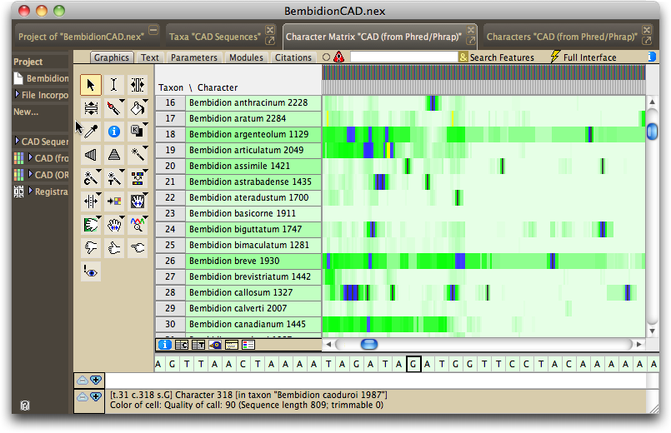Click New... in the Project panel

coord(26,112)
